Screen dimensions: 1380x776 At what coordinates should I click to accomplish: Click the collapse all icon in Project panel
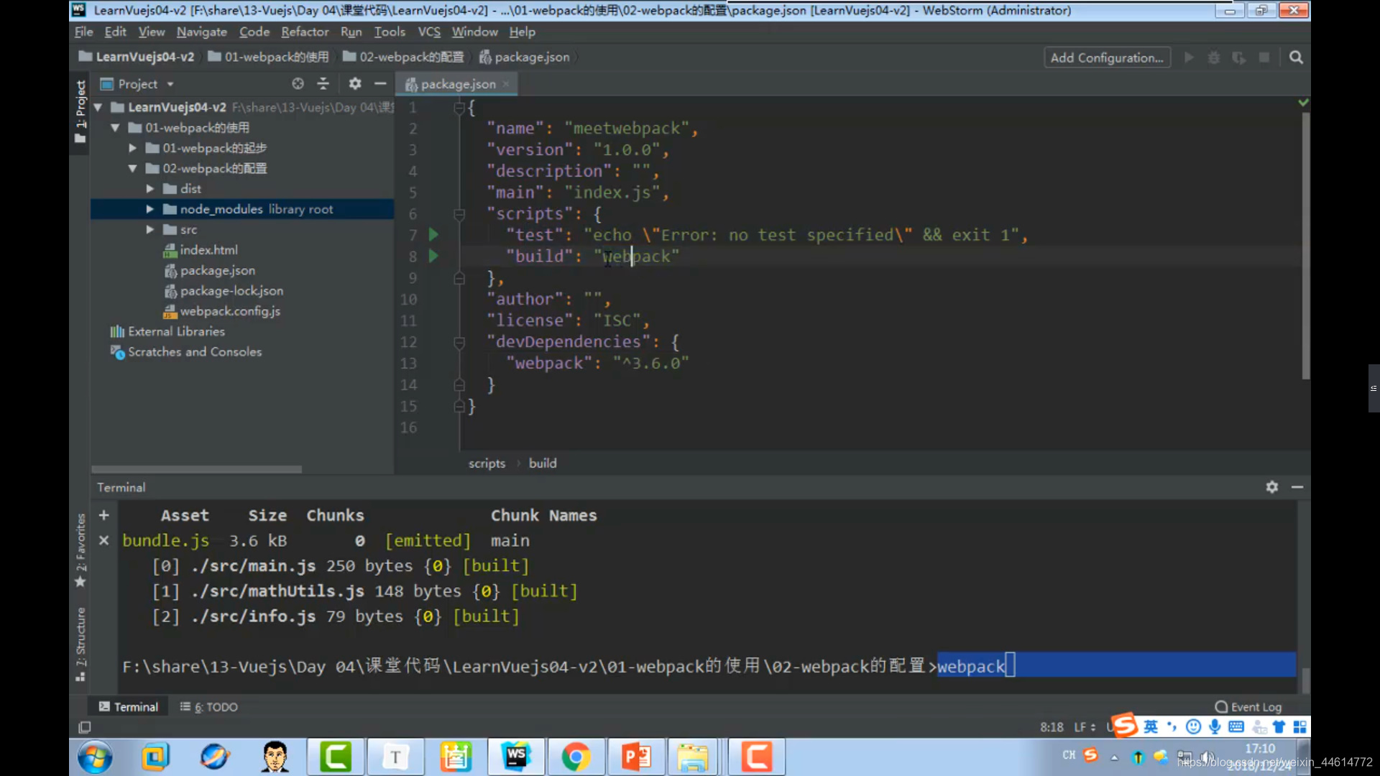[x=323, y=84]
